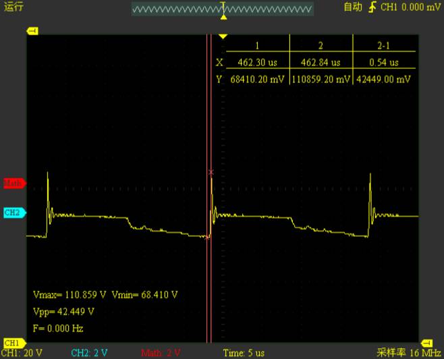Open the CH1 20 V scale setting
The width and height of the screenshot is (444, 359).
[x=22, y=353]
